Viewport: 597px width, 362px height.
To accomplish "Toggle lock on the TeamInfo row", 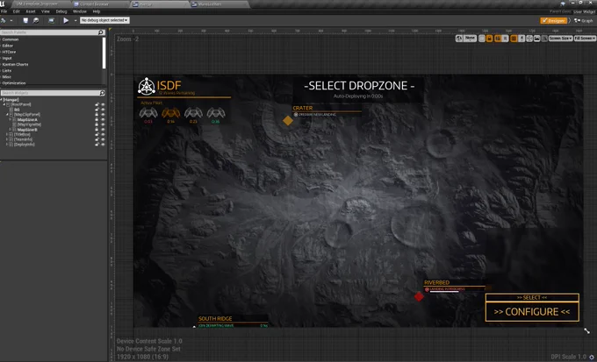I will pos(97,139).
